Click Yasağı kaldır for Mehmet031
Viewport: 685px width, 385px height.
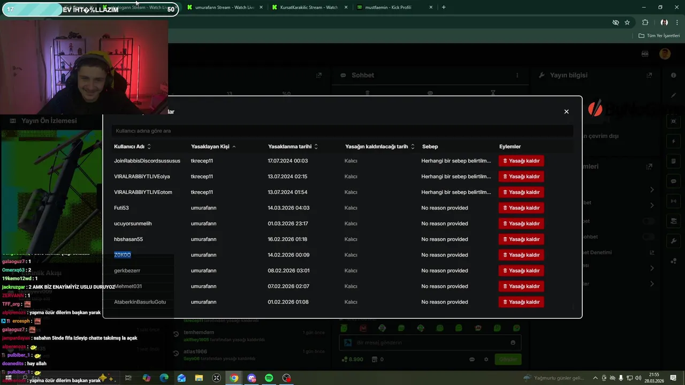click(x=521, y=286)
